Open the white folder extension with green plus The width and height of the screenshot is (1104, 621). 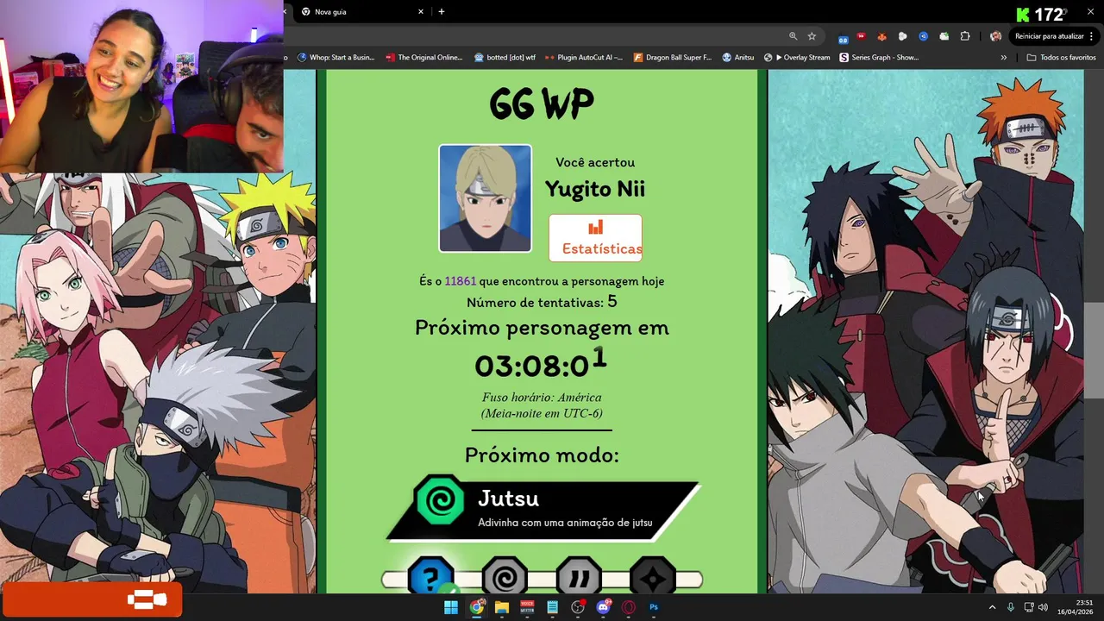click(x=944, y=36)
